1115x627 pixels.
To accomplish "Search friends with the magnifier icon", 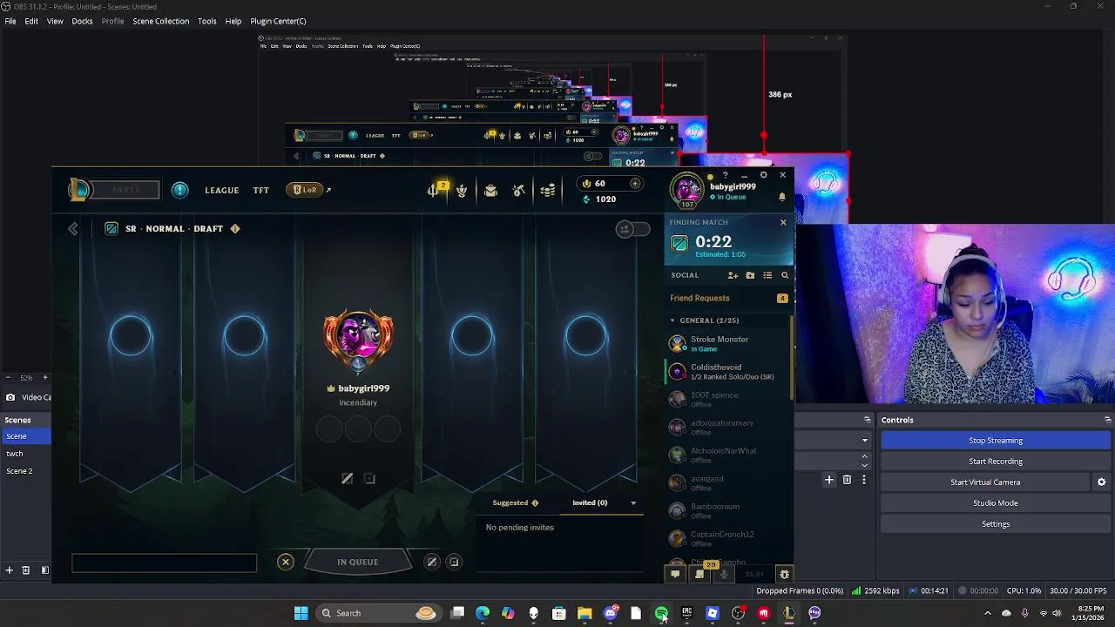I will click(x=785, y=275).
